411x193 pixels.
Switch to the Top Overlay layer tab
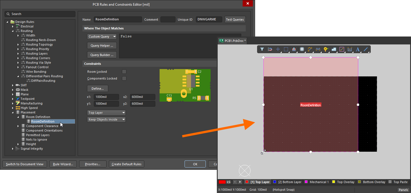pos(343,182)
